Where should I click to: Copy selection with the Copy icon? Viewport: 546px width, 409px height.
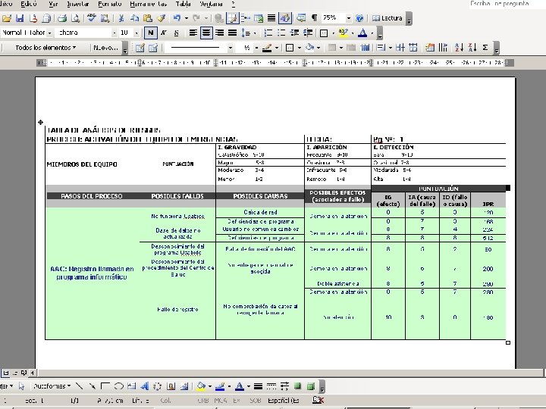134,18
